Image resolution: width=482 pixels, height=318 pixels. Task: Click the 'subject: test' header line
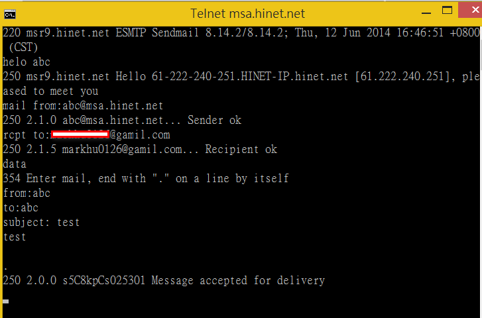click(41, 223)
